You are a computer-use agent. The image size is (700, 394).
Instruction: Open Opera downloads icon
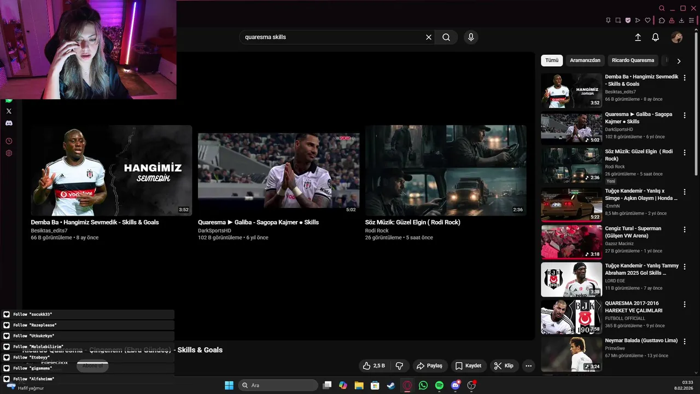click(681, 20)
